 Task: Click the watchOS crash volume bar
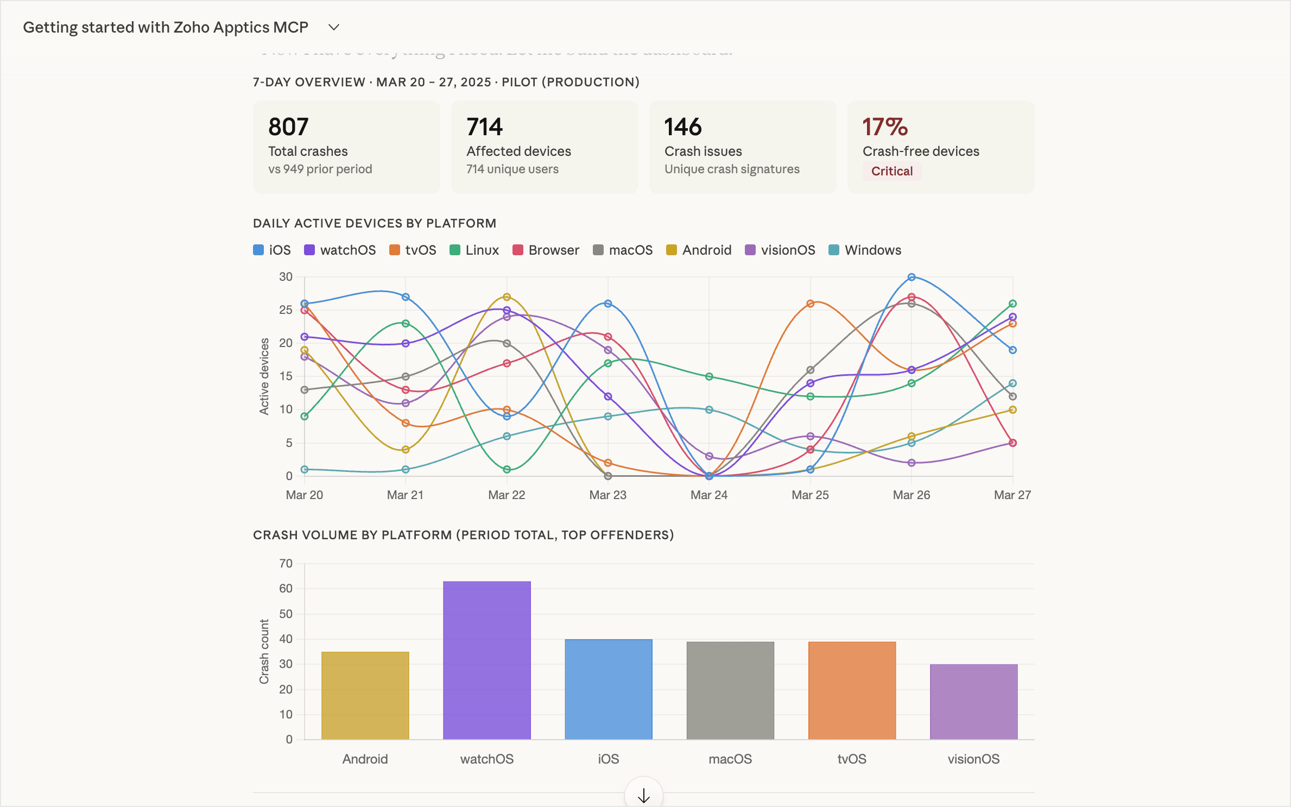pyautogui.click(x=486, y=660)
